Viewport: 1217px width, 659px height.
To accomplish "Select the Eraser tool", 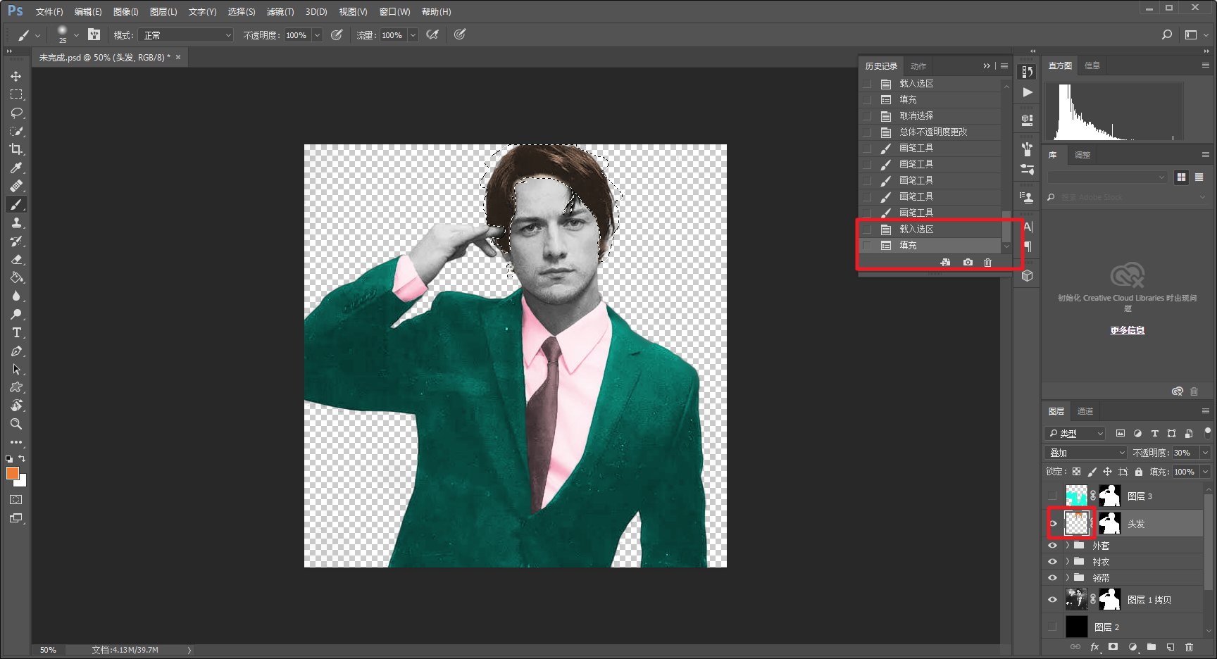I will coord(16,259).
